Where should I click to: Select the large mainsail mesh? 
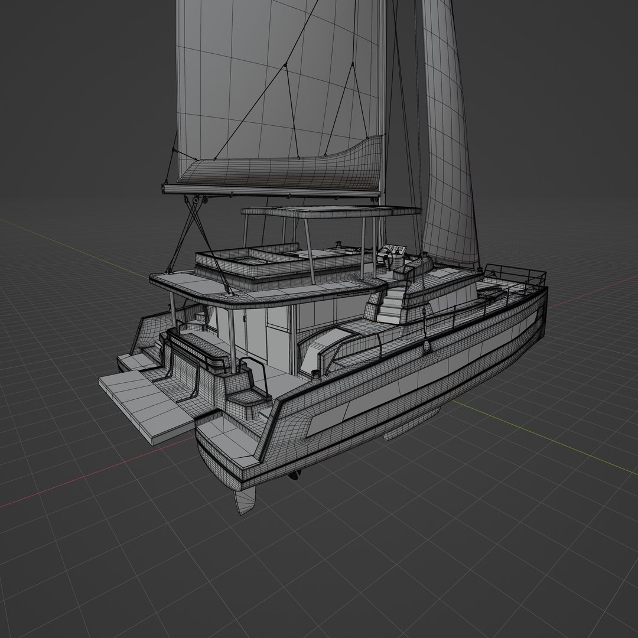tap(276, 82)
